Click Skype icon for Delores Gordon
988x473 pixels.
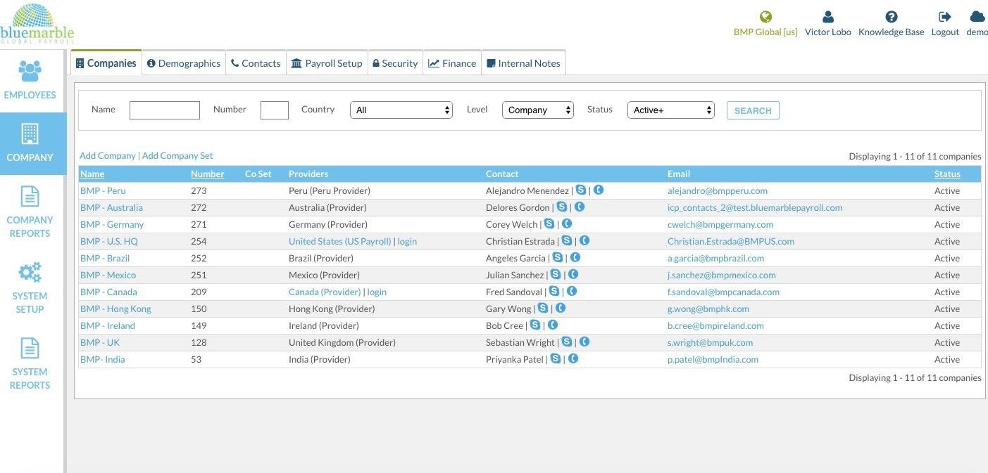tap(562, 207)
